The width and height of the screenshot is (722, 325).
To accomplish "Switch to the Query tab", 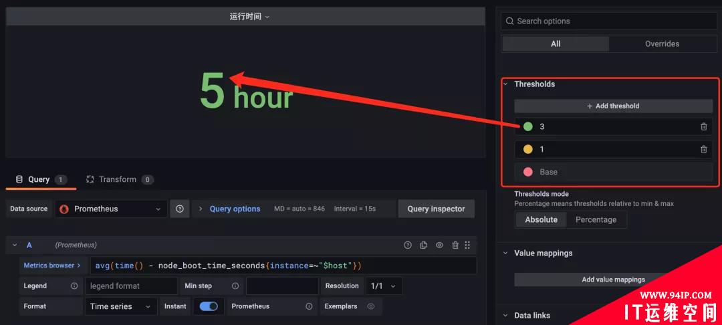I will tap(41, 179).
